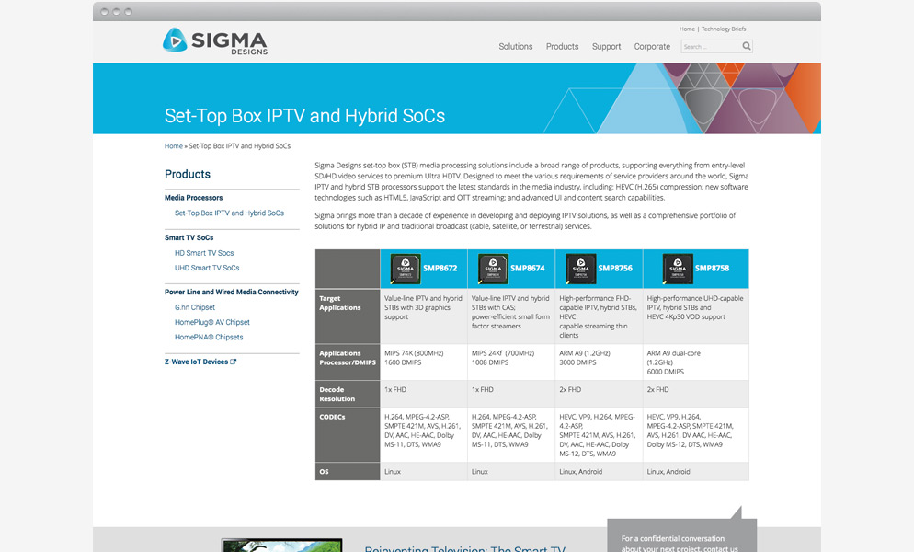Open the Support menu
The image size is (914, 552).
pos(606,47)
